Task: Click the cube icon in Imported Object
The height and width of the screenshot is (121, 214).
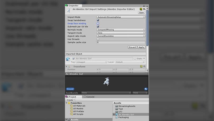Action: [x=68, y=59]
